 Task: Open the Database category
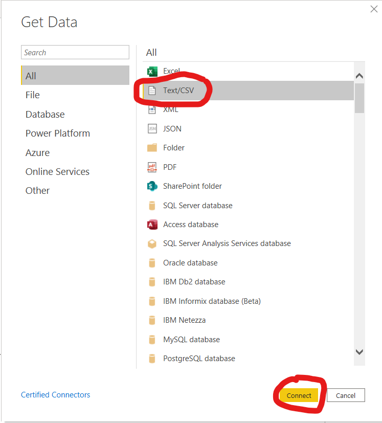pos(45,115)
